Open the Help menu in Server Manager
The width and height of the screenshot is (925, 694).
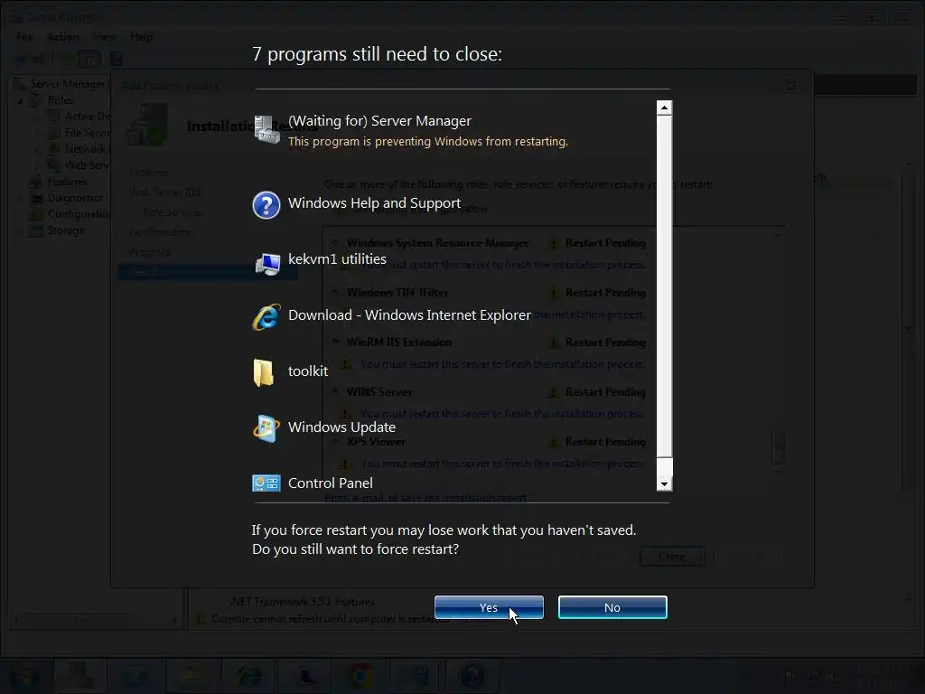[142, 37]
